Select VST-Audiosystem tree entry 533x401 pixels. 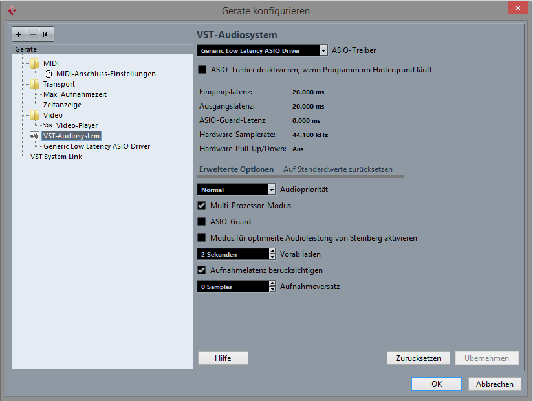tap(71, 136)
